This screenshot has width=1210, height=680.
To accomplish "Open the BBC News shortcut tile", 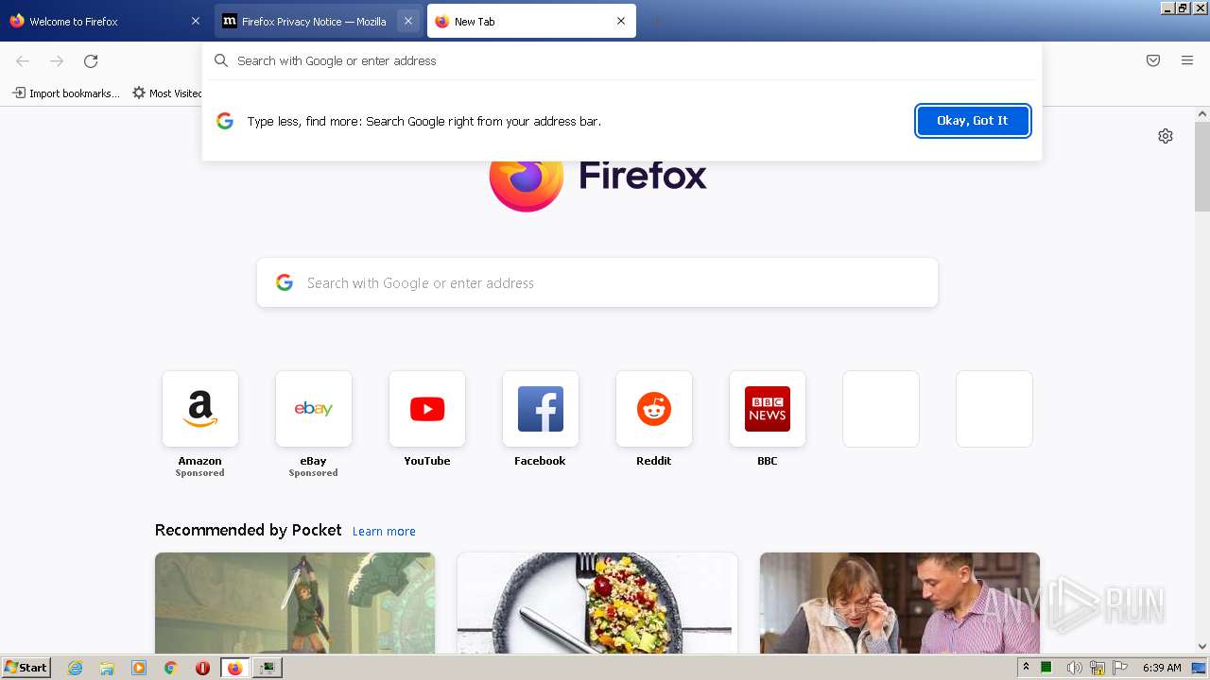I will click(x=768, y=409).
